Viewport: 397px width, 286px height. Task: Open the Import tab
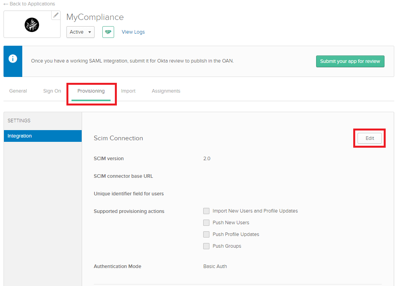128,91
